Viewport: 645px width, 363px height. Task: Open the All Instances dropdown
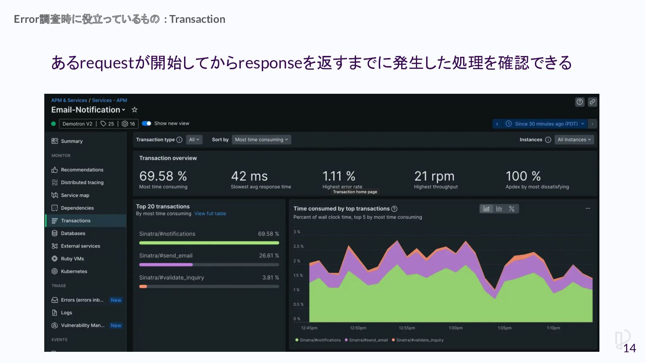[574, 140]
